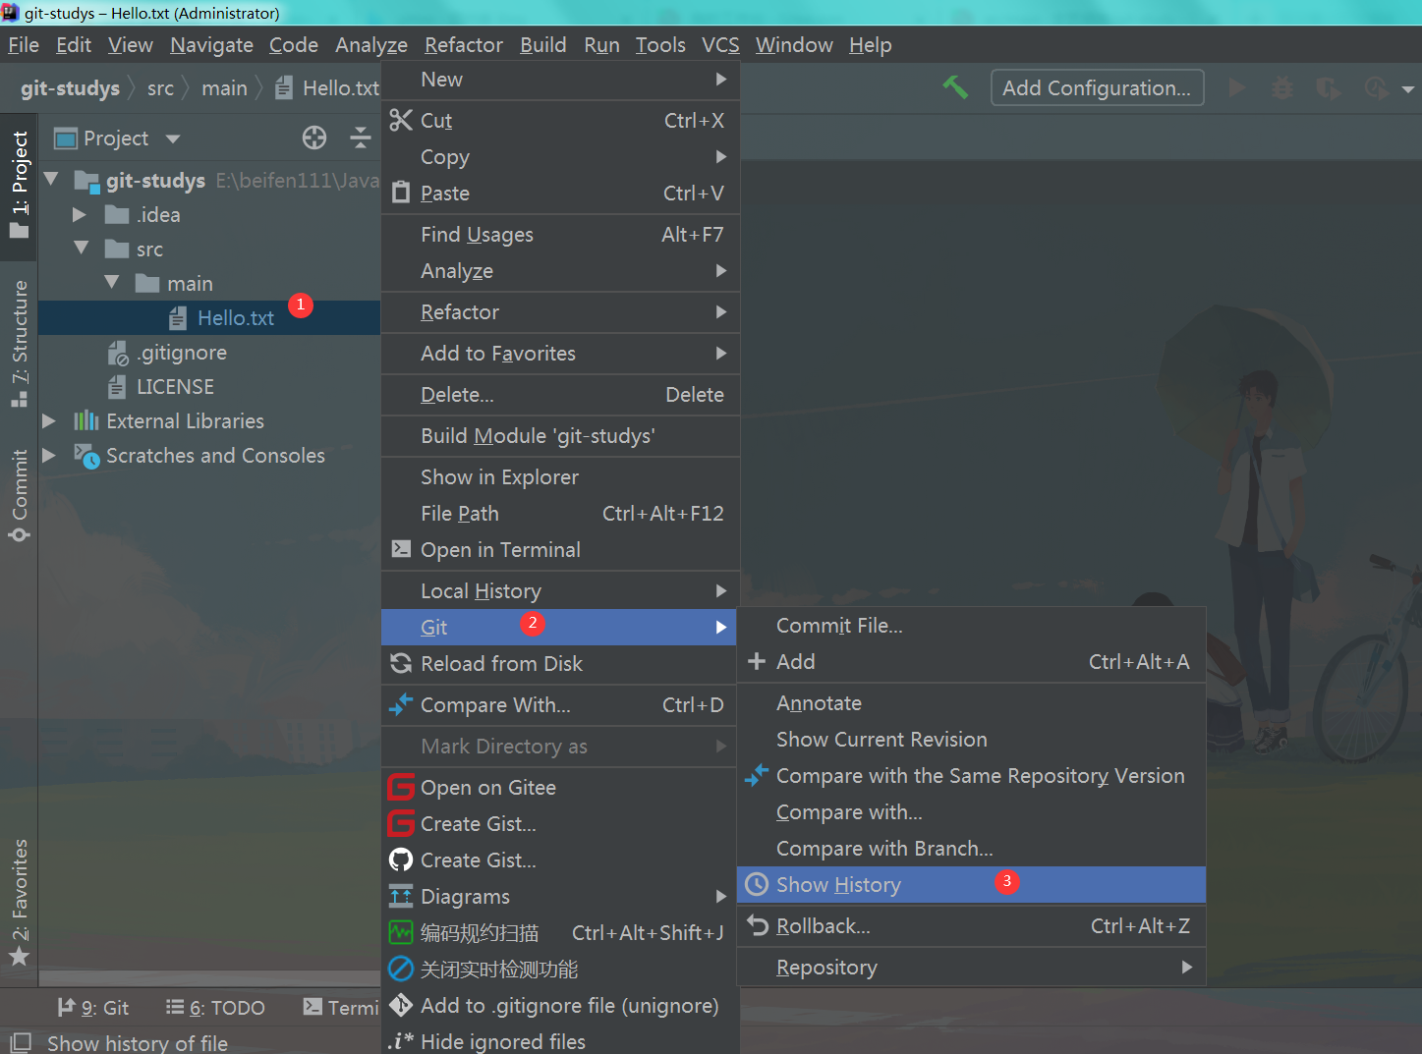
Task: Click Open in Terminal menu entry
Action: click(560, 550)
